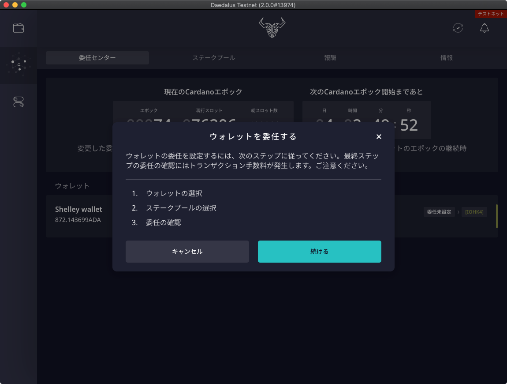Click the macOS green fullscreen button
Screen dimensions: 507x384
coord(24,5)
